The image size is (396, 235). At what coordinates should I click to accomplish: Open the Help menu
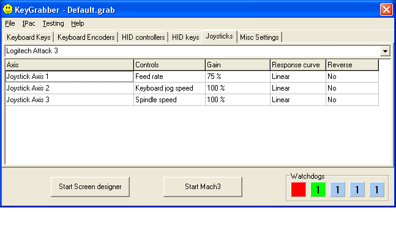pos(78,23)
